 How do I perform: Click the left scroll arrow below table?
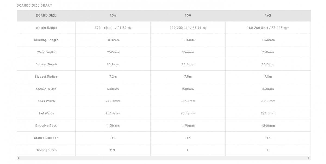[x=18, y=158]
